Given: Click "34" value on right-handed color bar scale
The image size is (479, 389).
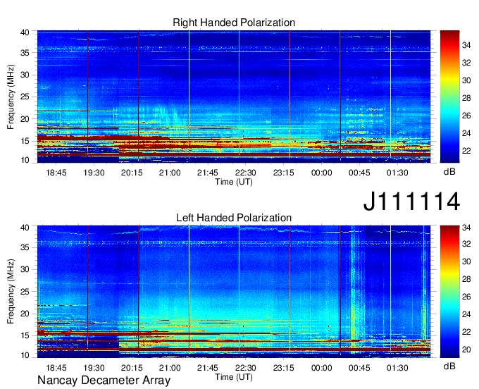Looking at the screenshot, I should [466, 45].
